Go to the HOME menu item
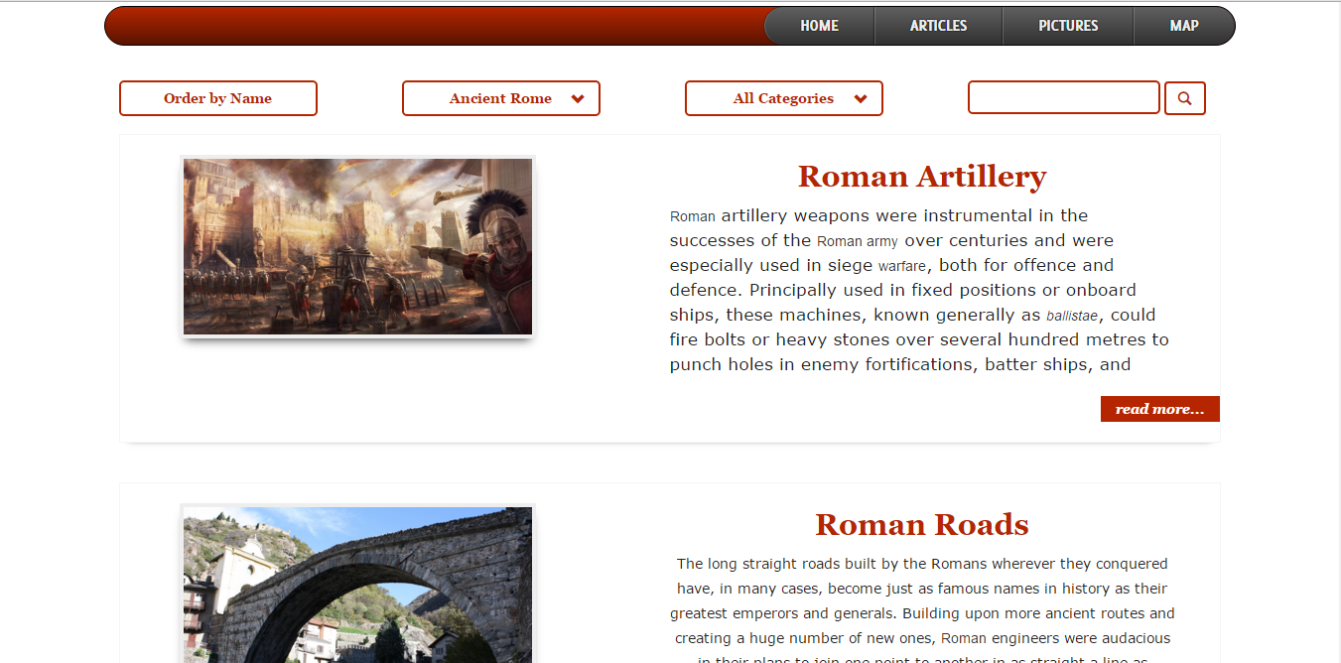Screen dimensions: 1341x663 [x=819, y=26]
